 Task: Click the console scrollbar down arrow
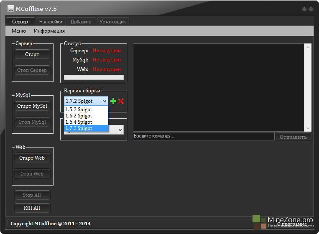click(x=308, y=128)
